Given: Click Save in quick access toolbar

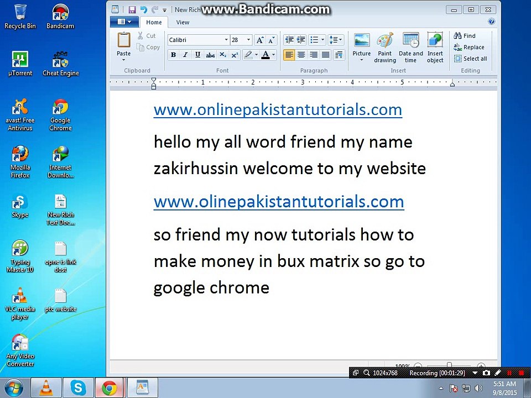Looking at the screenshot, I should pyautogui.click(x=132, y=9).
